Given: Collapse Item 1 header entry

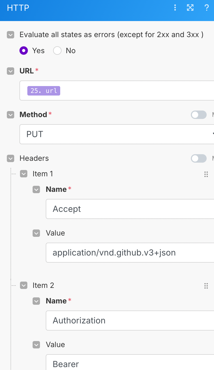Looking at the screenshot, I should coord(24,174).
